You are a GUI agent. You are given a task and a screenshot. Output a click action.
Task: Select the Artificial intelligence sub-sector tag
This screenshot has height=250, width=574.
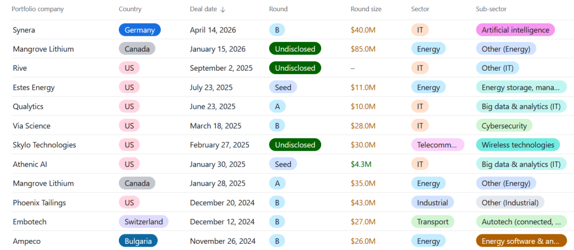pos(515,30)
